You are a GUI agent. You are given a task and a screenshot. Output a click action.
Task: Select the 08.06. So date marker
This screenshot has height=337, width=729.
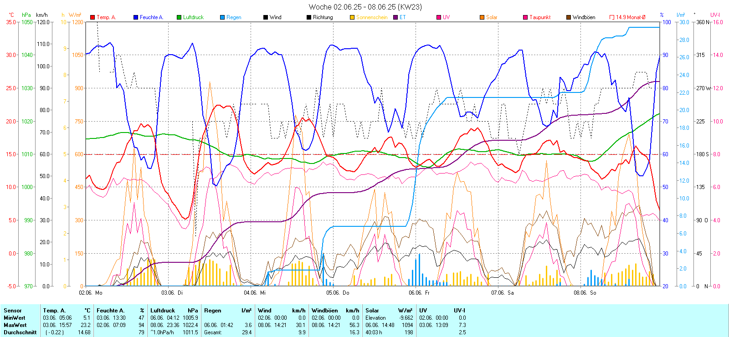[585, 293]
